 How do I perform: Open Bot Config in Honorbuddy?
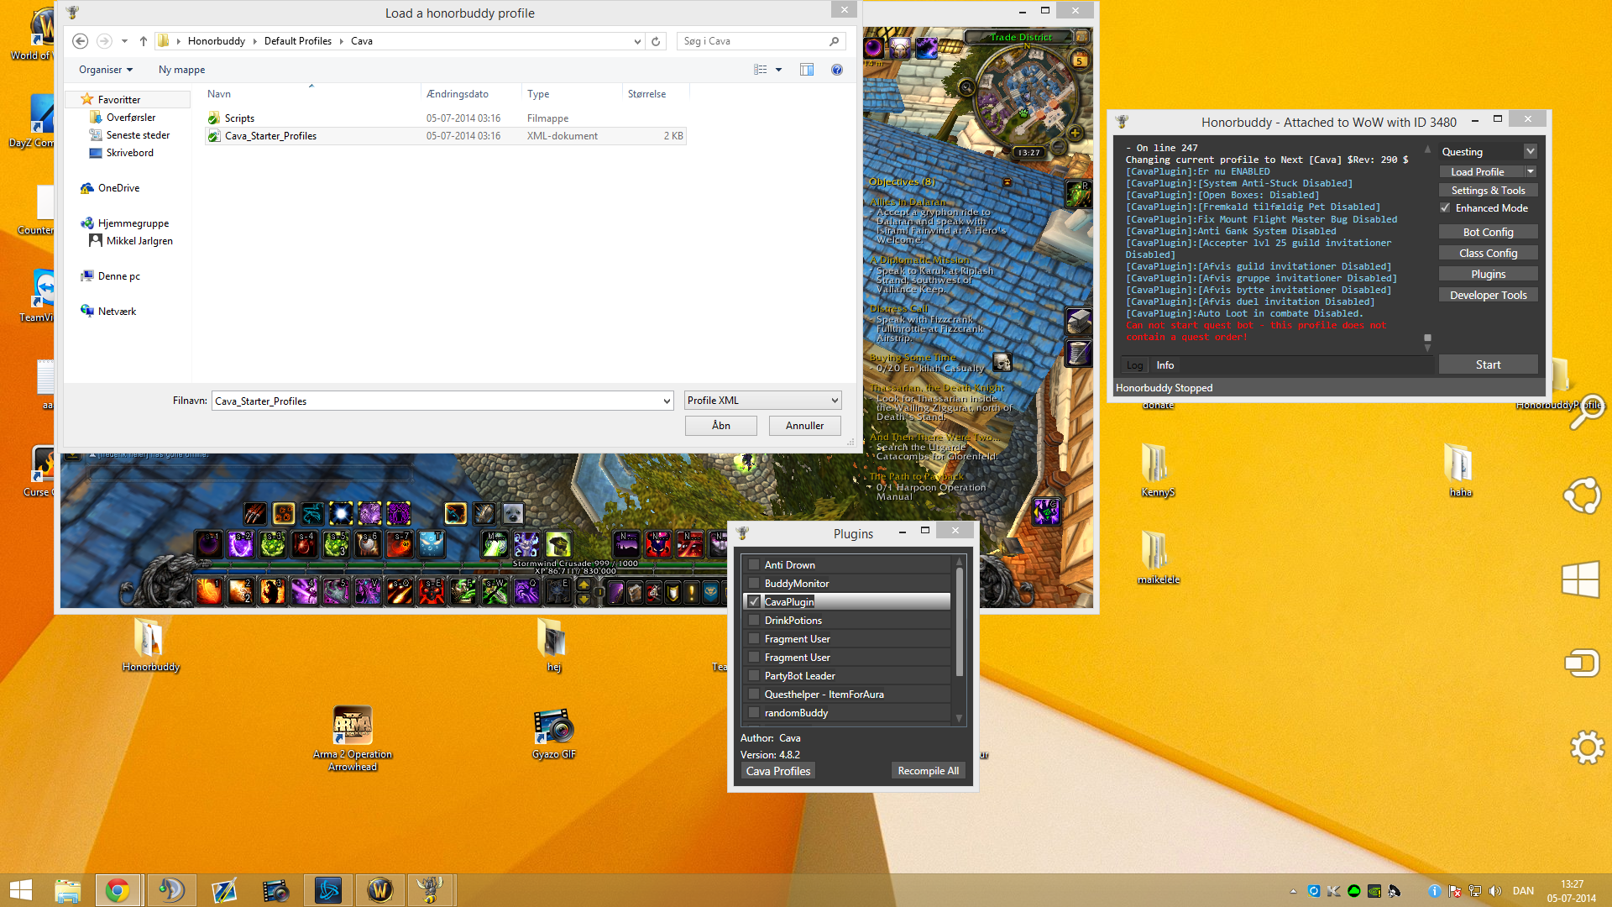click(1488, 232)
